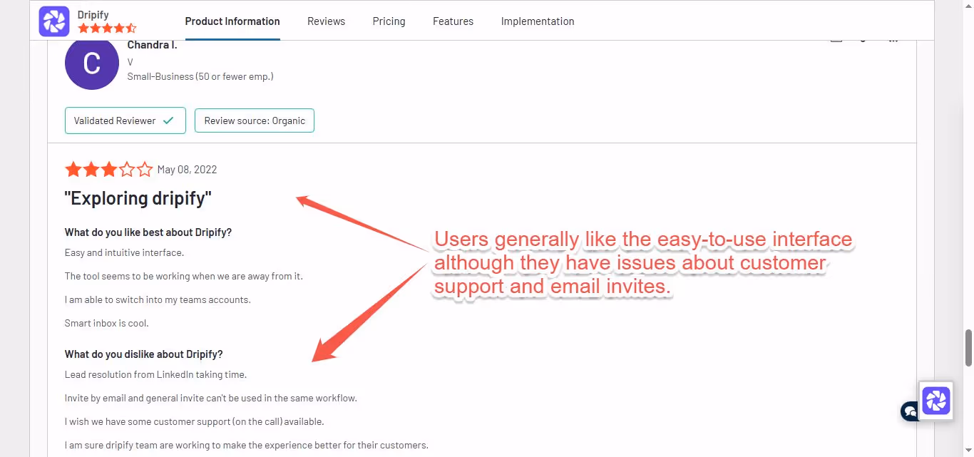
Task: Switch to the Product Information tab
Action: tap(232, 21)
